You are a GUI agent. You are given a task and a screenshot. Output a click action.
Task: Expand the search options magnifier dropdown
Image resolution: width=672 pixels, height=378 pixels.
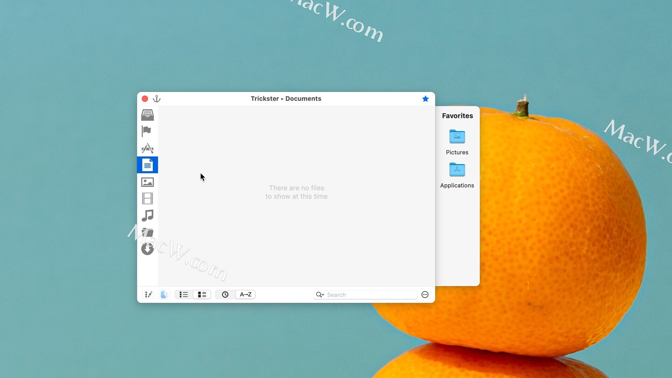coord(320,295)
